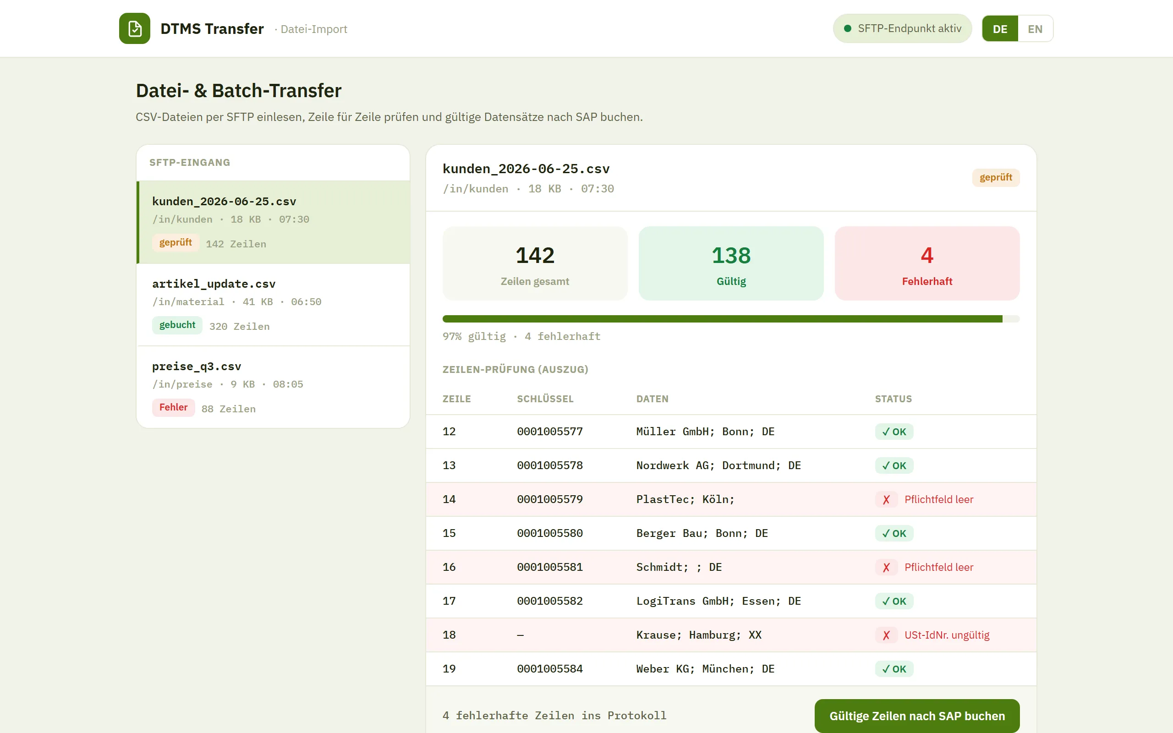
Task: Click the 4 Fehlerhaft card
Action: [927, 263]
